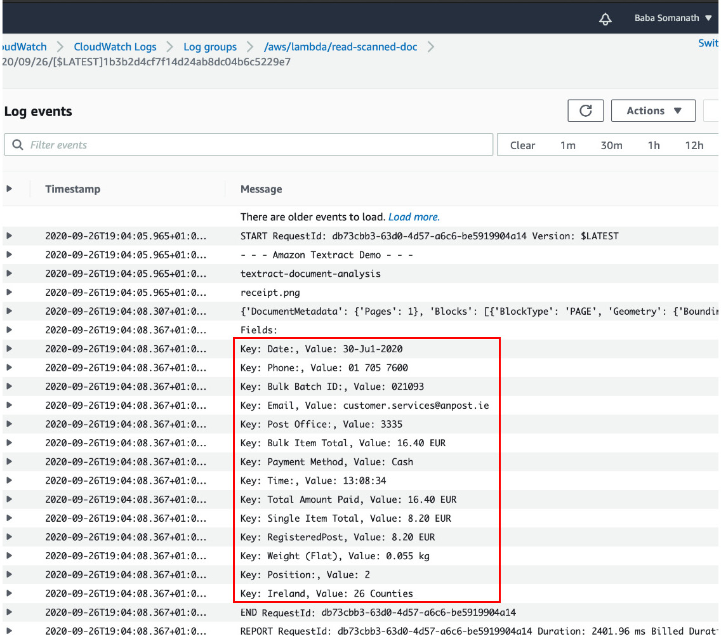Click the 'textract-document-analysis' message
Image resolution: width=721 pixels, height=636 pixels.
tap(310, 274)
